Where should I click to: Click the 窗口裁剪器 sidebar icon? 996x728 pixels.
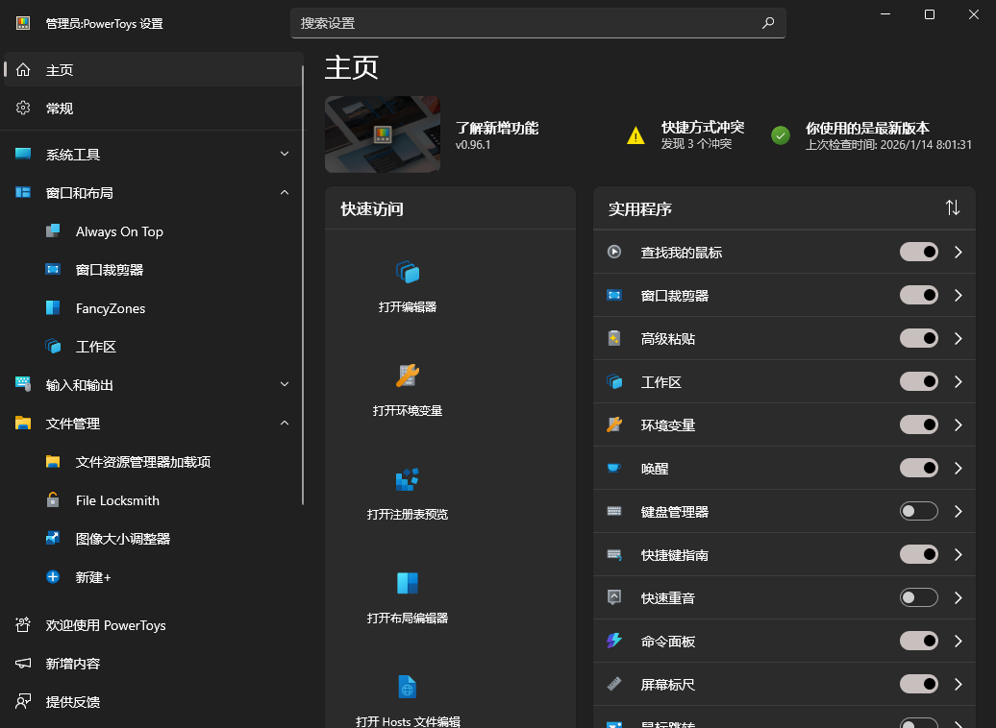(53, 269)
